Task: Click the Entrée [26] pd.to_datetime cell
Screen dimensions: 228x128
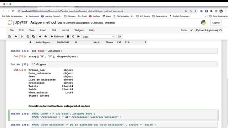Action: pos(124,125)
